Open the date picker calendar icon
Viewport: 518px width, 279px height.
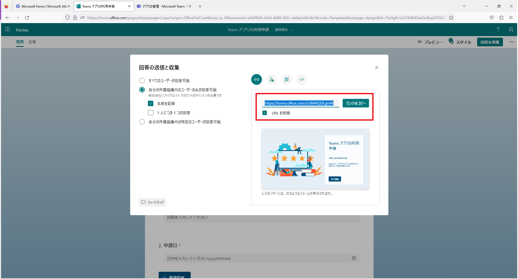[x=354, y=258]
